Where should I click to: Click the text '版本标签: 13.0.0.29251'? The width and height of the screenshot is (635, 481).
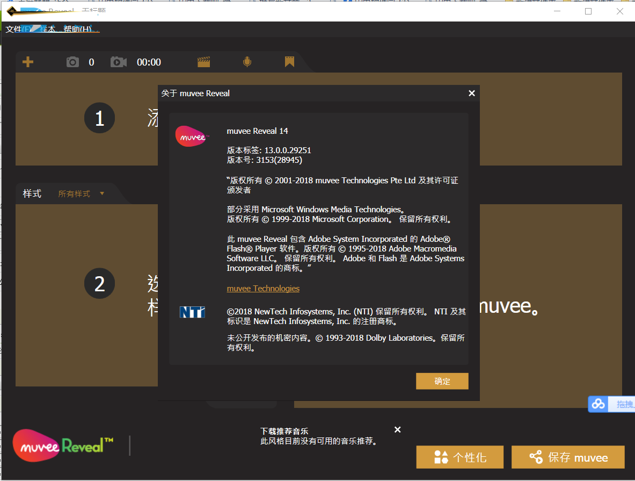click(x=269, y=150)
